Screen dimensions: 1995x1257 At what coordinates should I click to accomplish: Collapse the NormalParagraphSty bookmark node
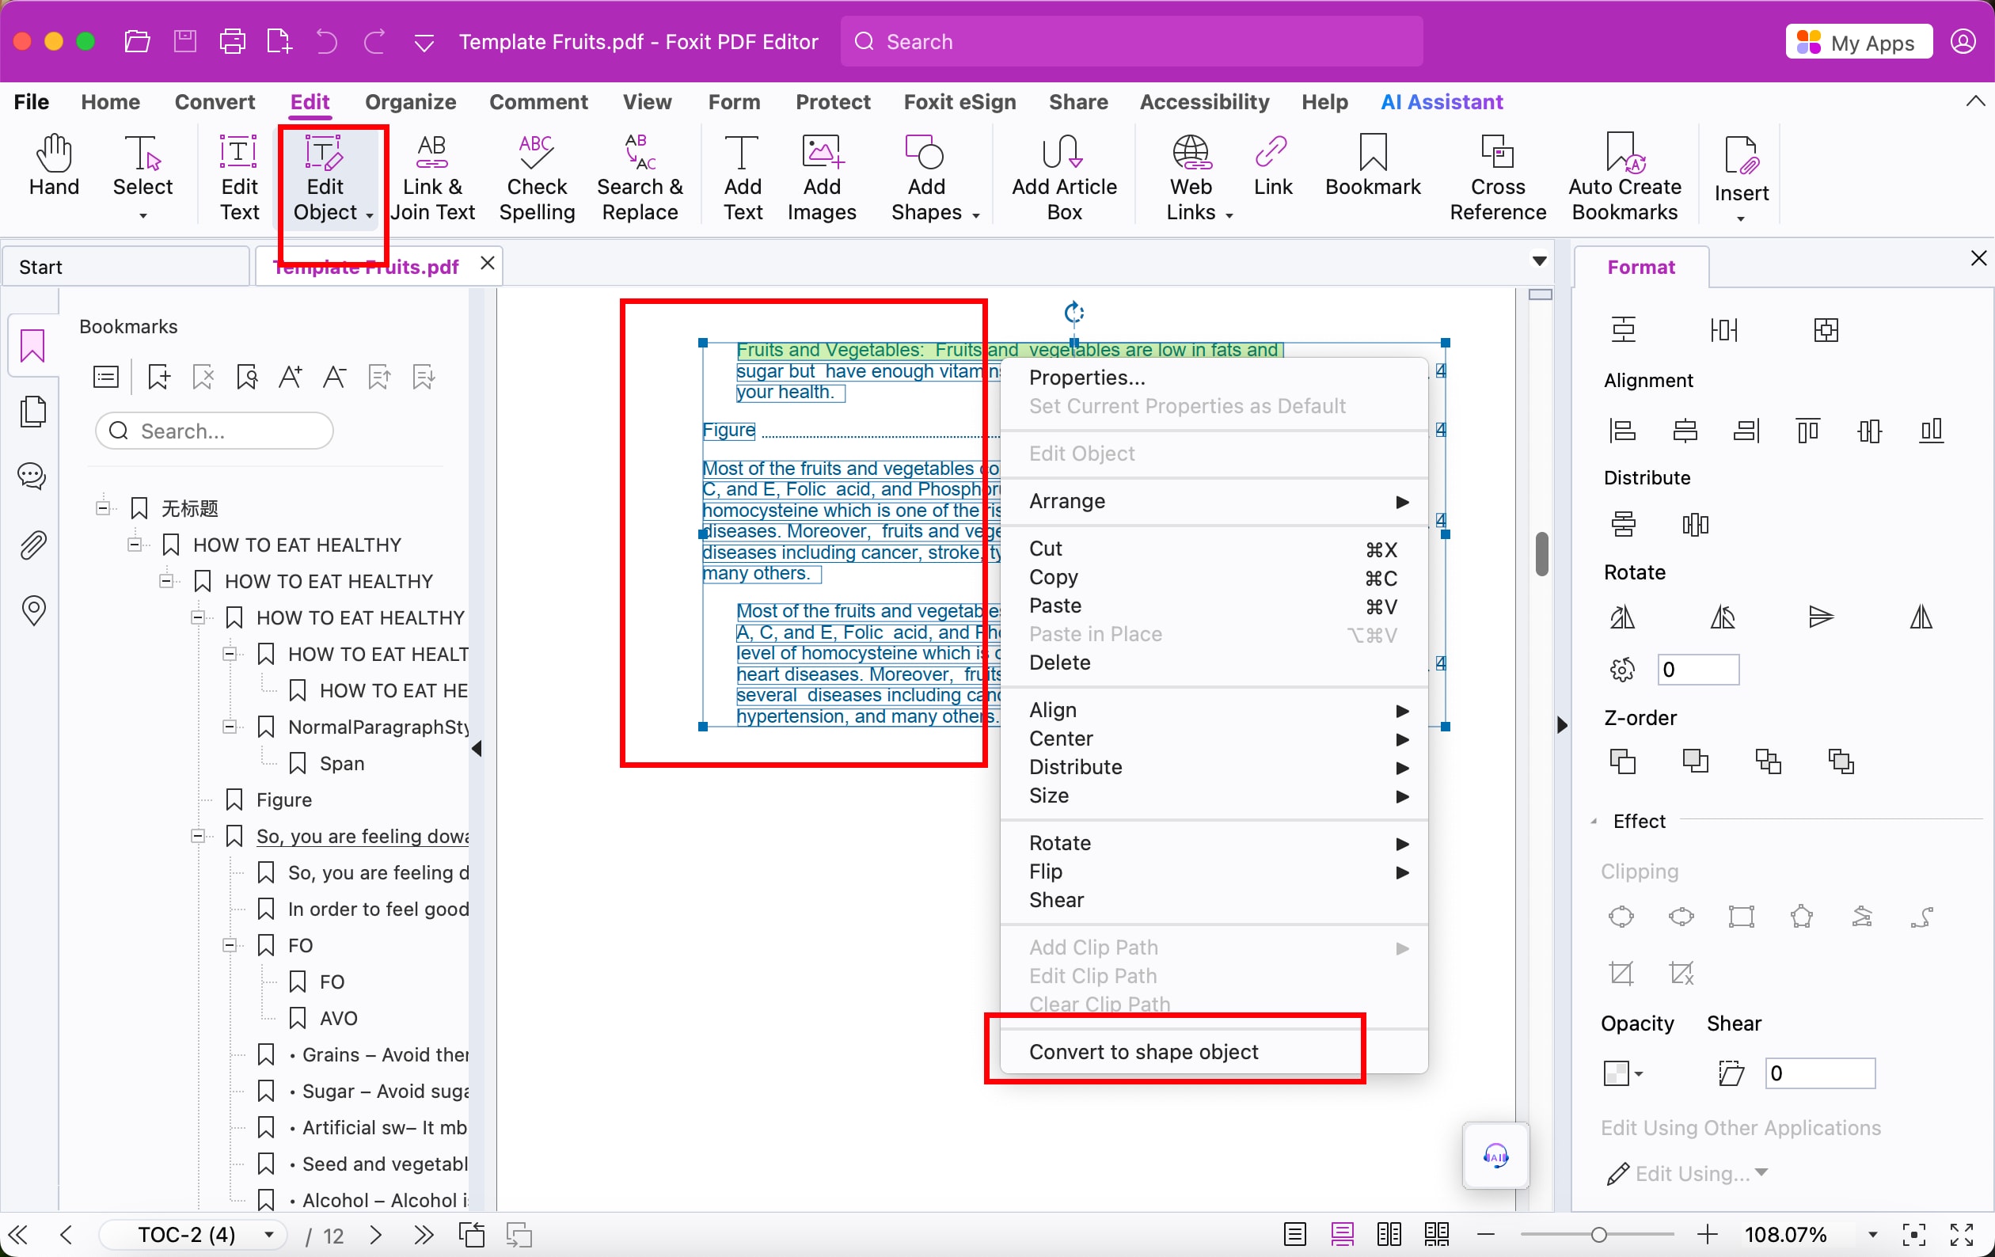pos(230,727)
